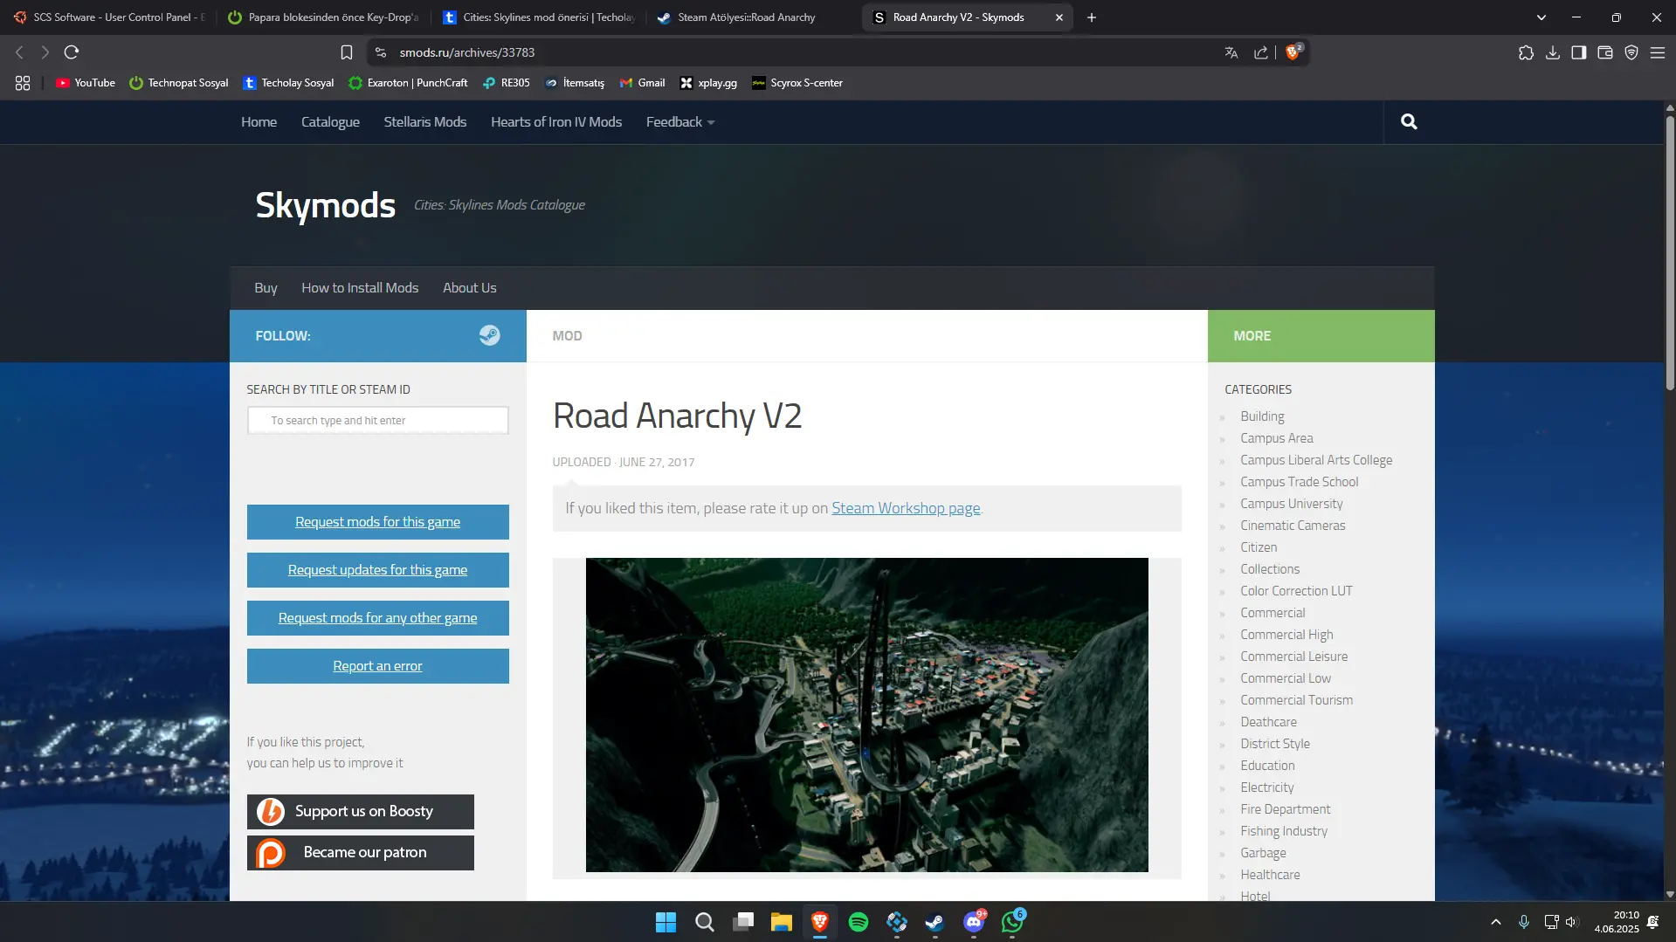Open the tab search dropdown arrow
This screenshot has height=942, width=1676.
pos(1542,17)
